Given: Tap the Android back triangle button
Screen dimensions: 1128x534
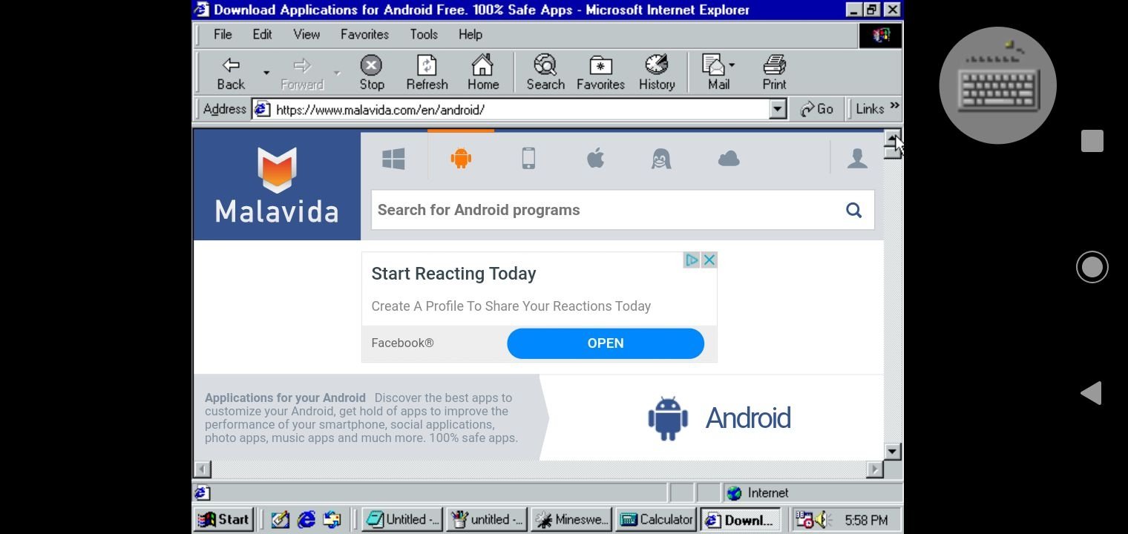Looking at the screenshot, I should click(x=1091, y=393).
